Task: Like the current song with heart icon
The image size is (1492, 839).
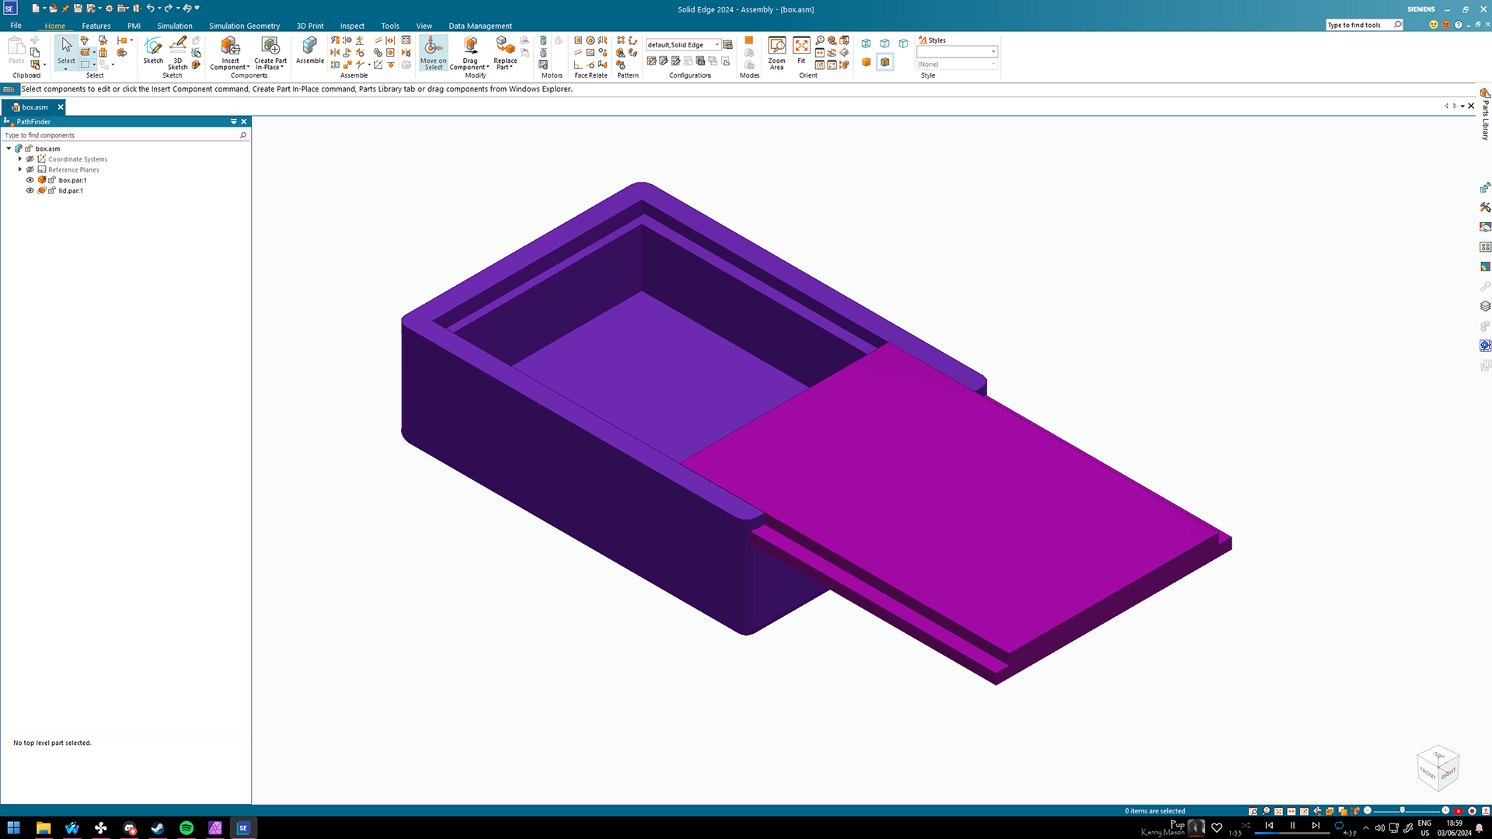Action: [1217, 828]
